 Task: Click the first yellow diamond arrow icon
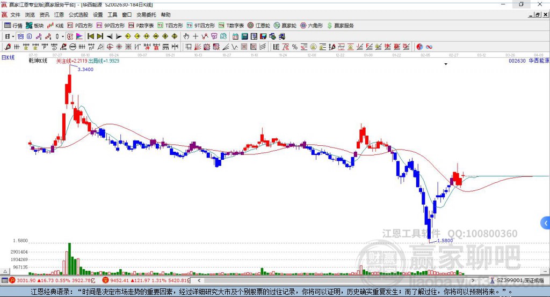[x=128, y=36]
